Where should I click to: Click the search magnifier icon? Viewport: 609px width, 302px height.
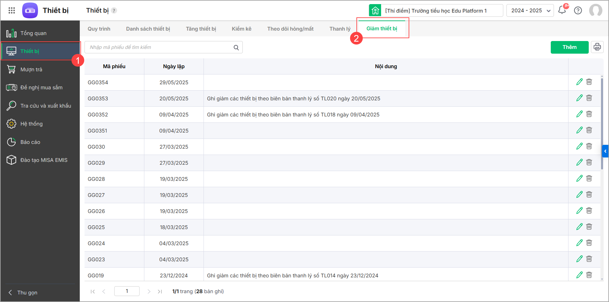coord(236,47)
